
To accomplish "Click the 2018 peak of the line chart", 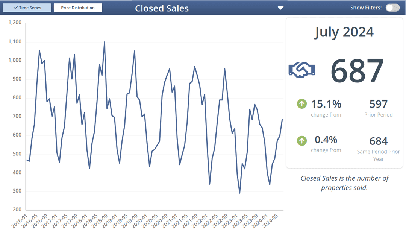I will (105, 42).
